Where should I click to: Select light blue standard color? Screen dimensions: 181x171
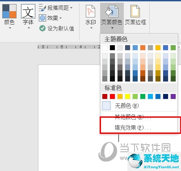pos(150,96)
